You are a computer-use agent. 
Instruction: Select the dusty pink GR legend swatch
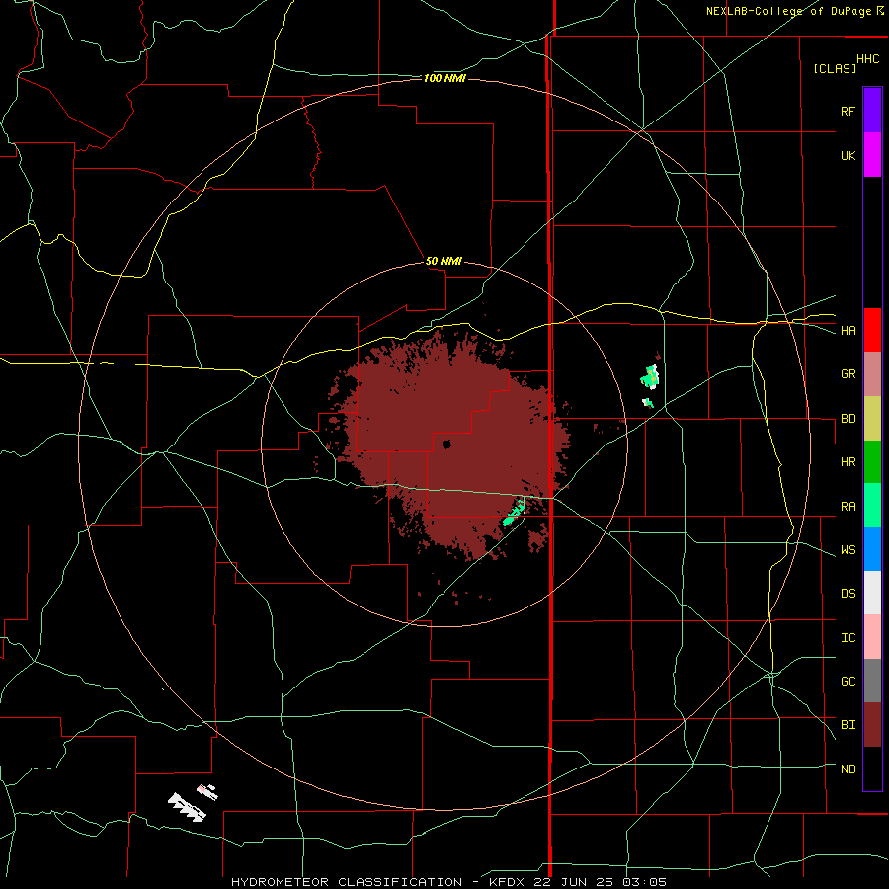872,374
